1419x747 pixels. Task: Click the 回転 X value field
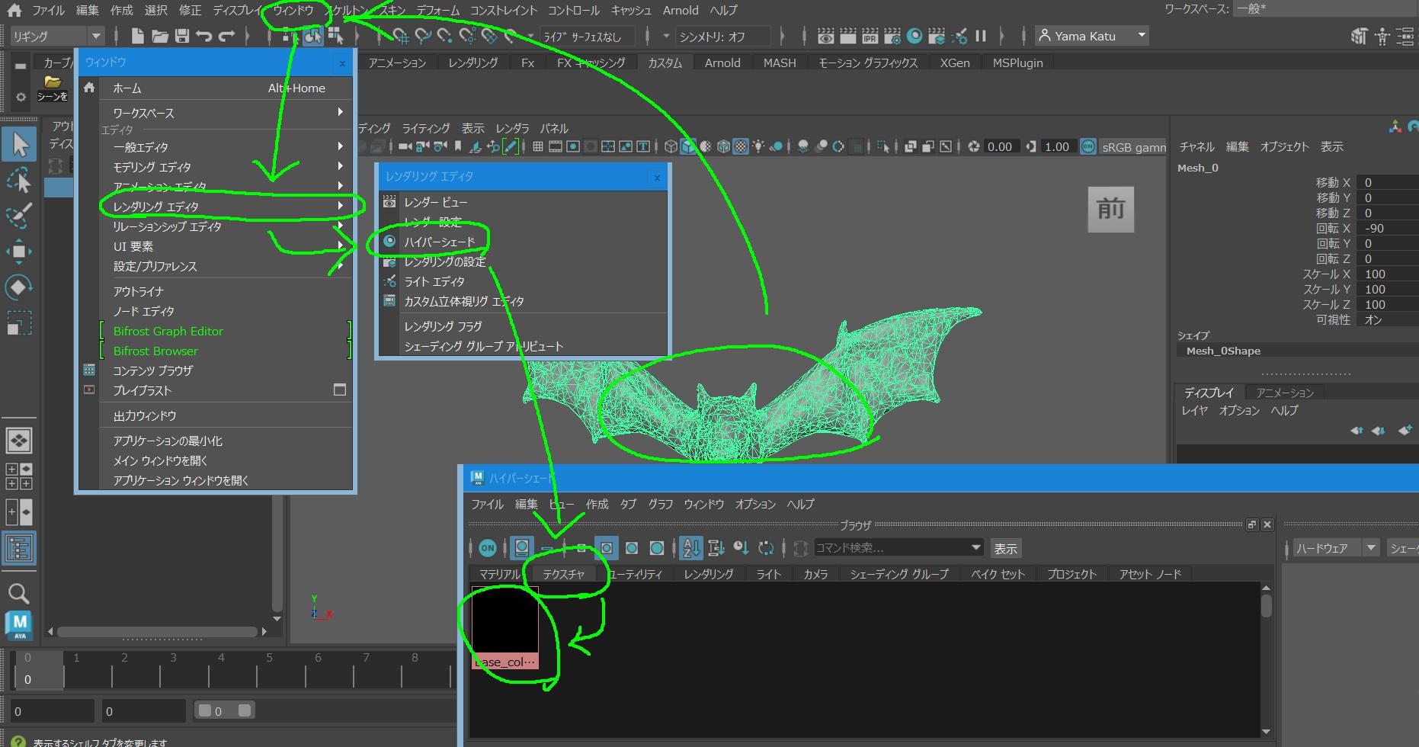[x=1389, y=229]
